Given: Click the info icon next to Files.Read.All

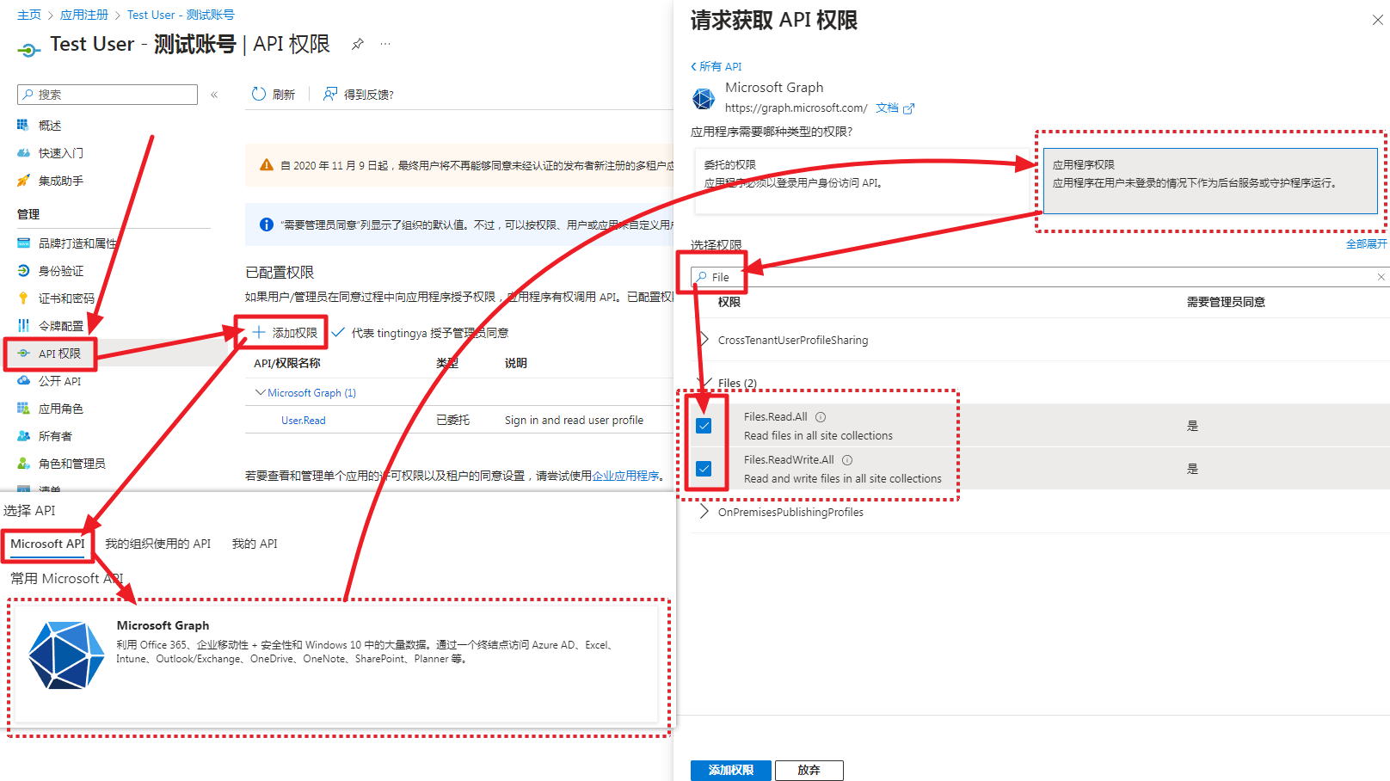Looking at the screenshot, I should pyautogui.click(x=820, y=416).
